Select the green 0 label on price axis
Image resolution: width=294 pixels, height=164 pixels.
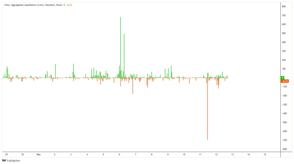pos(283,78)
